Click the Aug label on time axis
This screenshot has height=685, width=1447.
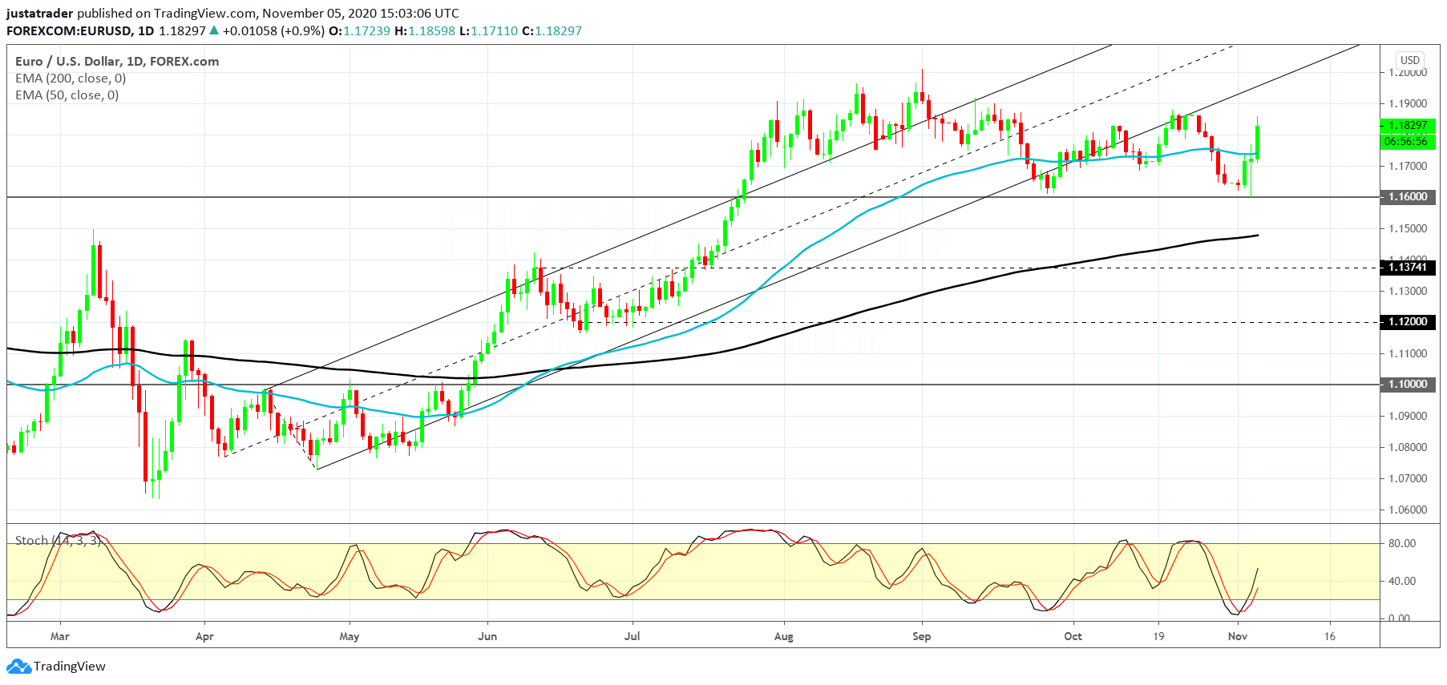(x=784, y=636)
